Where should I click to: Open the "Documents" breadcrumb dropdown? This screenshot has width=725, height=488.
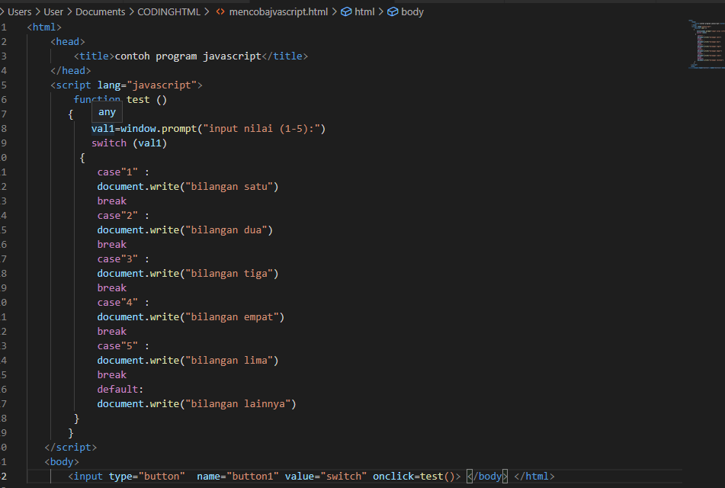tap(101, 11)
